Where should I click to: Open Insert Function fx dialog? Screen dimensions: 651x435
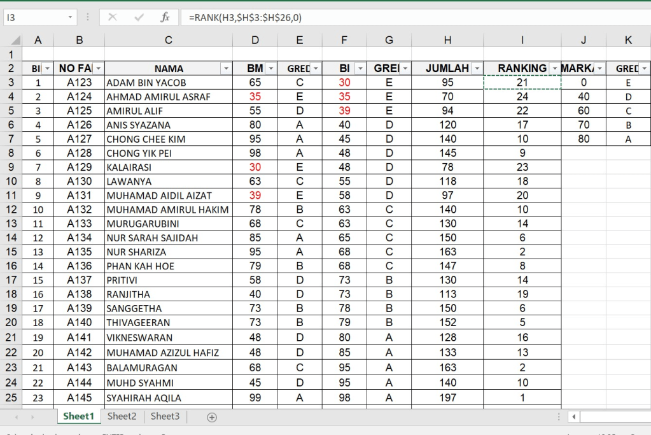165,17
